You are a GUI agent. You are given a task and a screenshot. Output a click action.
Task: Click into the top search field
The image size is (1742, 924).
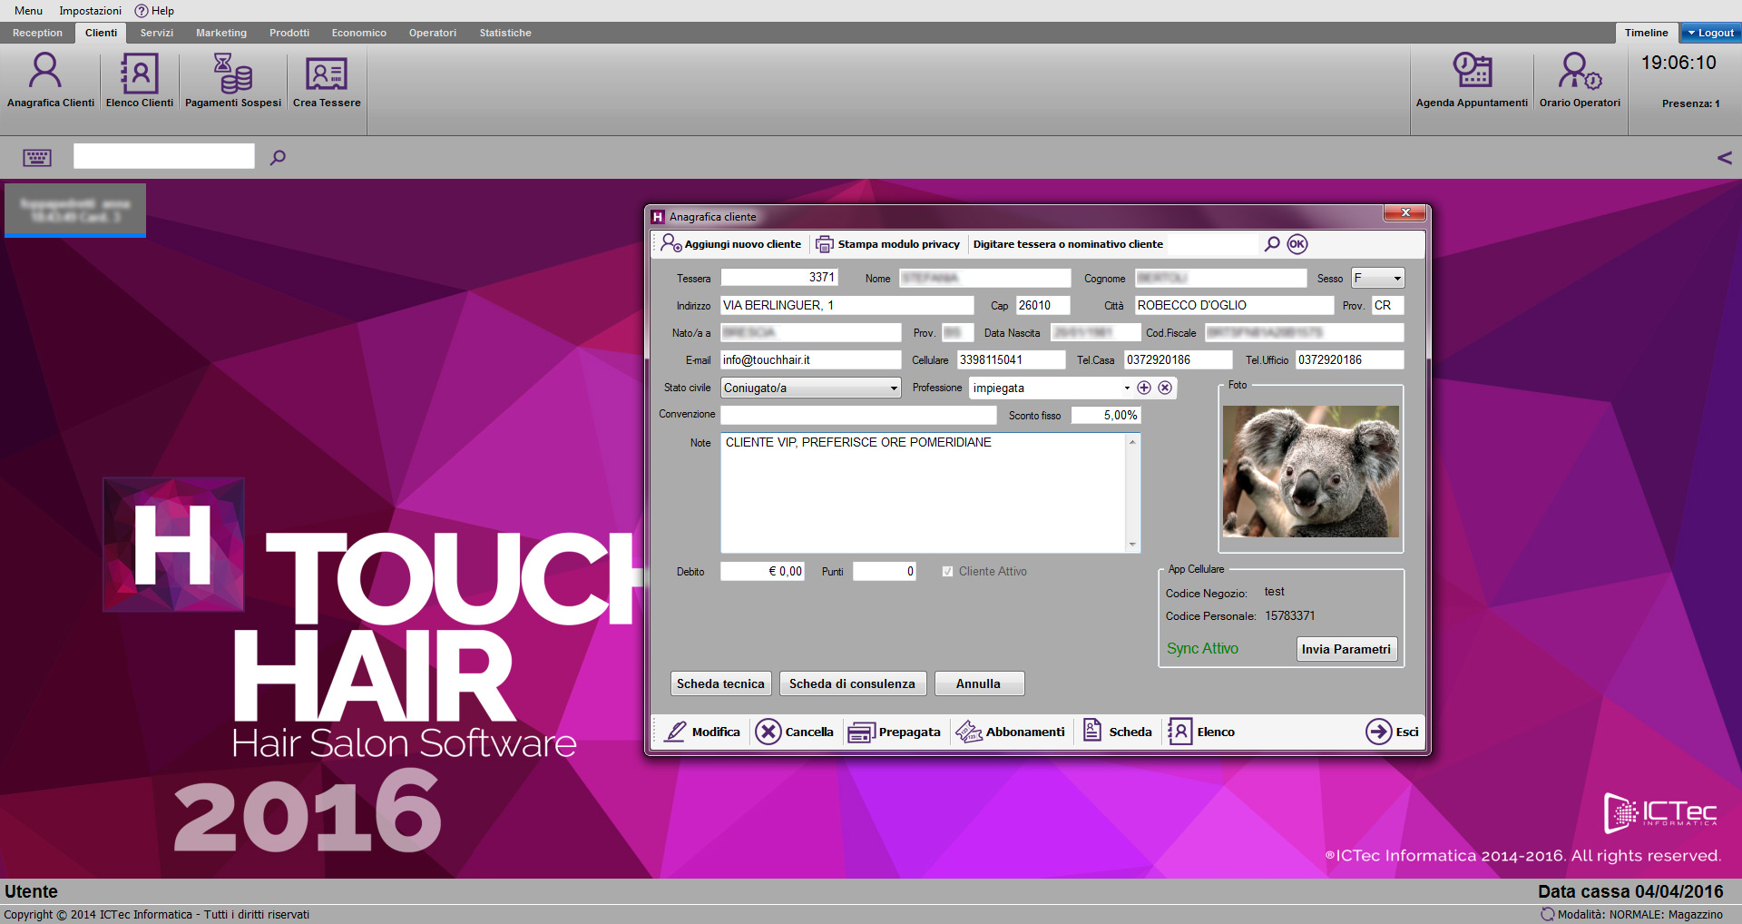pyautogui.click(x=163, y=156)
